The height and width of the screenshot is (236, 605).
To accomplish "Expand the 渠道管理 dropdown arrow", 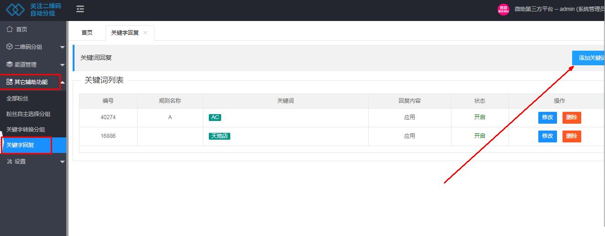I will (x=62, y=64).
